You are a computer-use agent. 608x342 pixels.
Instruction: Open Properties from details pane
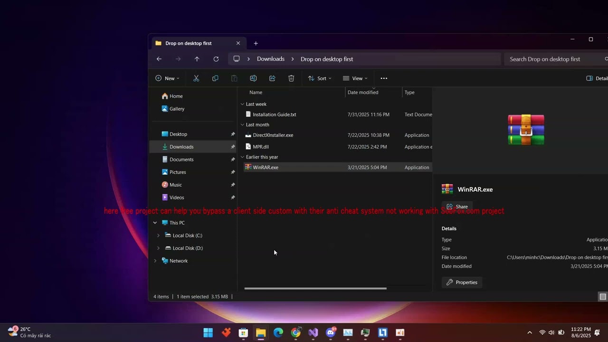462,282
